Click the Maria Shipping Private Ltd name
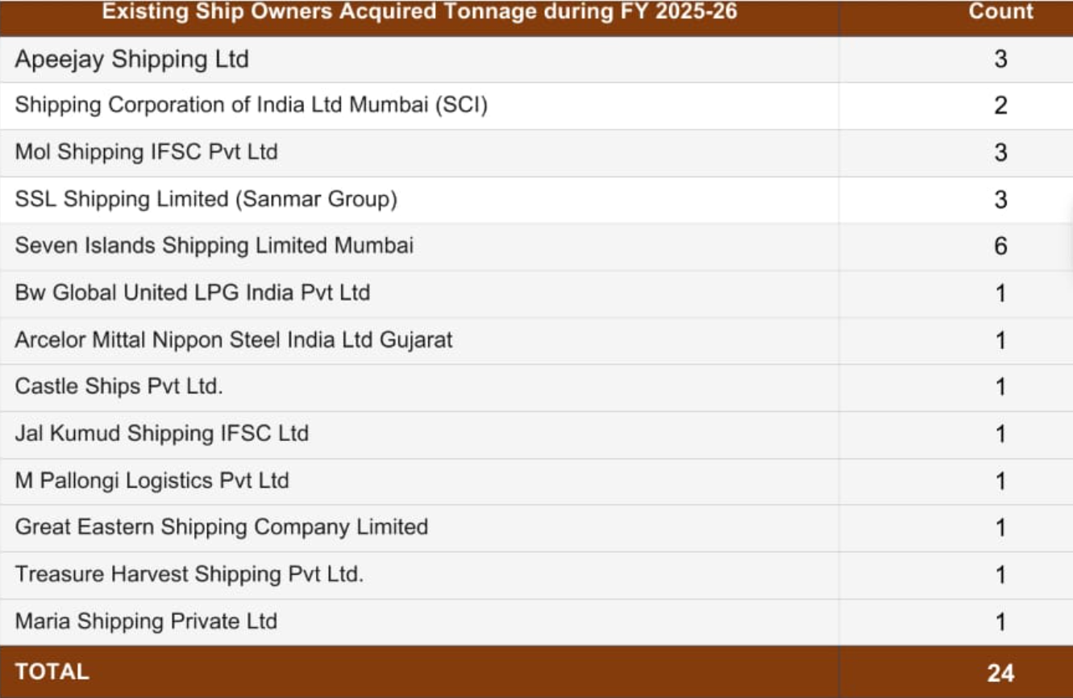The image size is (1073, 698). [x=146, y=621]
